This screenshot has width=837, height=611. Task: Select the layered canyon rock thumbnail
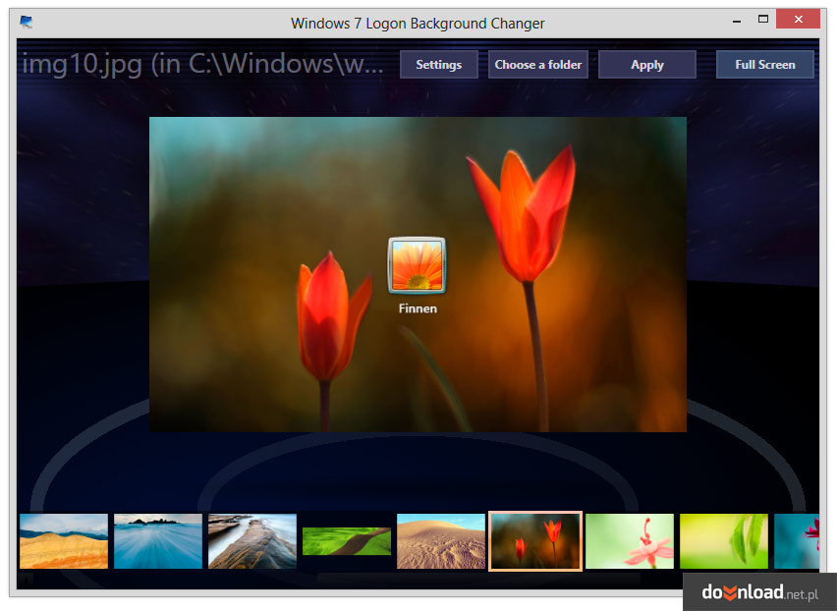coord(63,540)
